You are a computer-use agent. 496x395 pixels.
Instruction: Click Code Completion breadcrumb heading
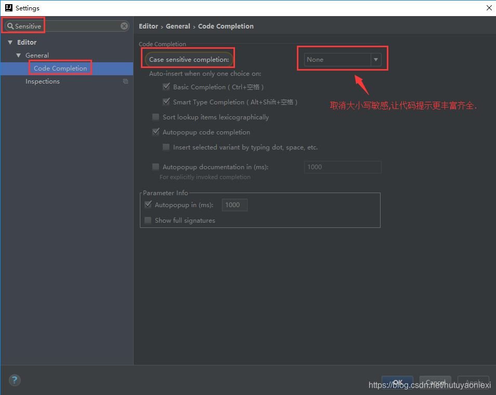(x=226, y=26)
